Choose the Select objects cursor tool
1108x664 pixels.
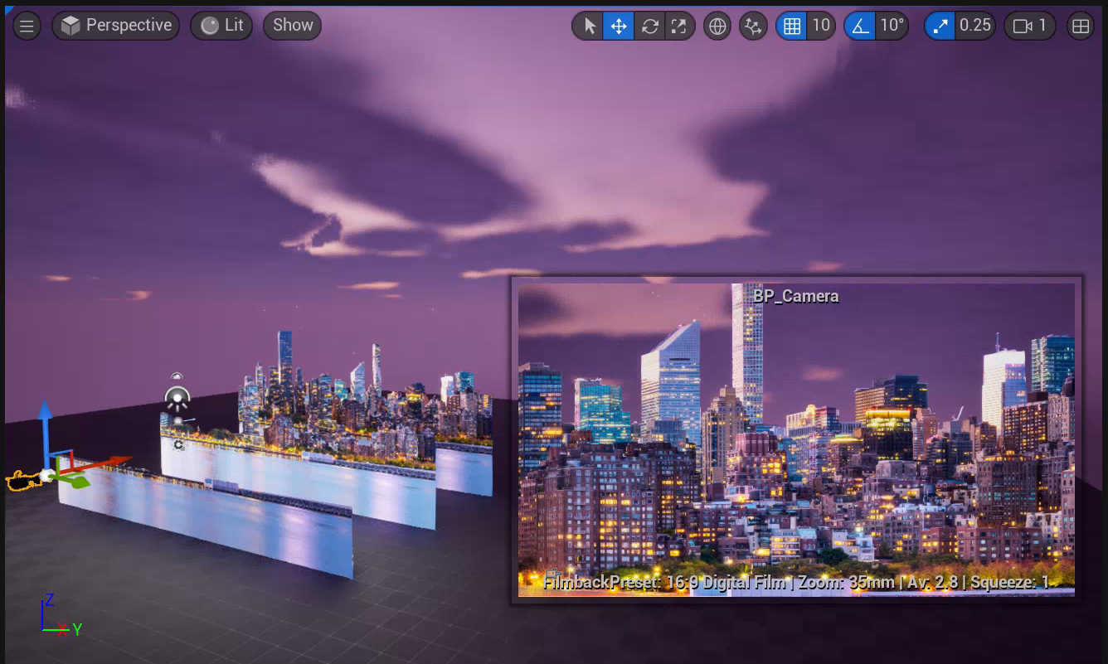coord(589,27)
